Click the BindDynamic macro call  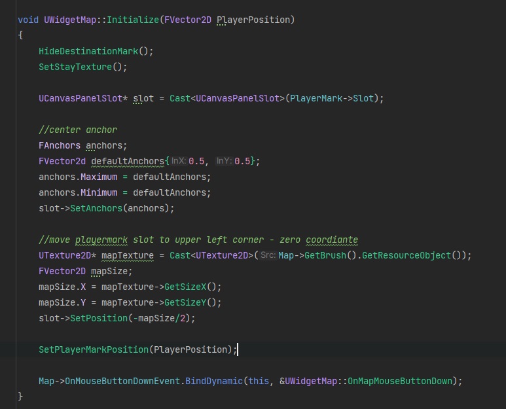tap(213, 382)
